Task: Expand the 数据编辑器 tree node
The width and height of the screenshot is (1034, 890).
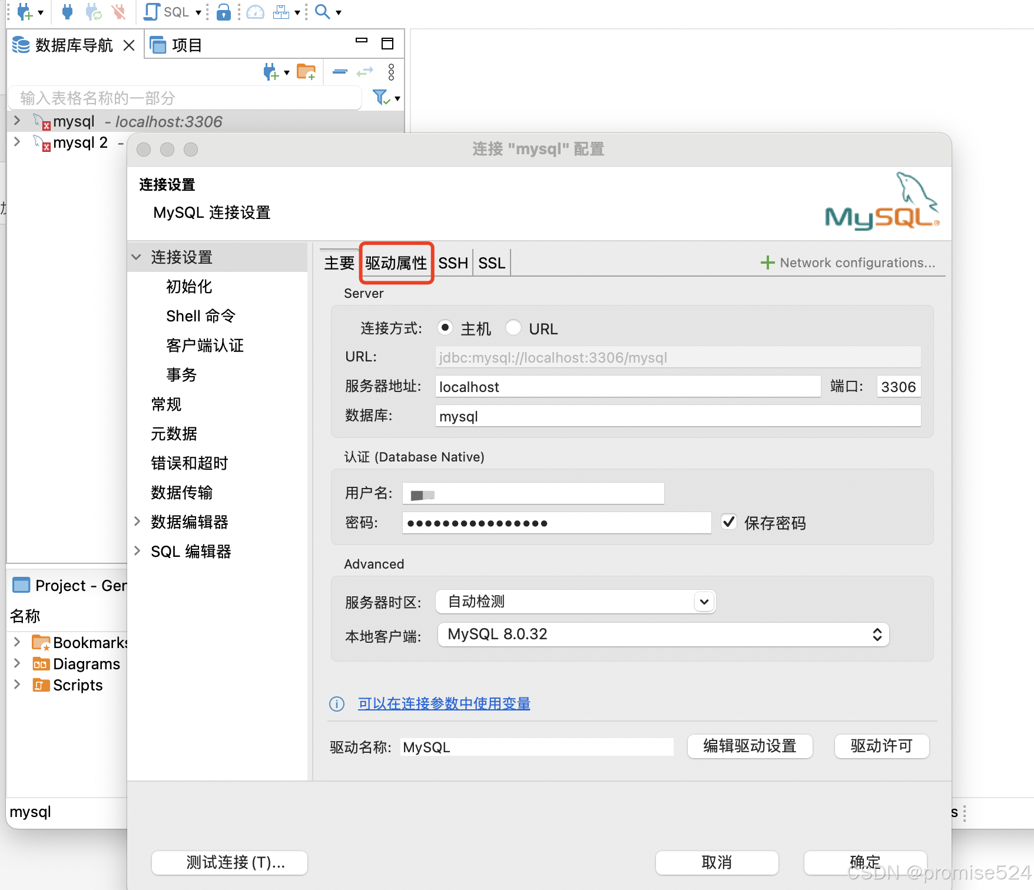Action: [x=137, y=522]
